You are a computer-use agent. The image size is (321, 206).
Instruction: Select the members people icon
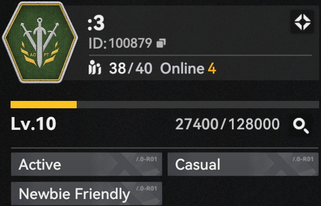[95, 67]
